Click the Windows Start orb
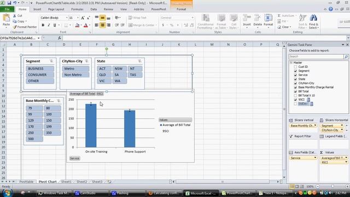The width and height of the screenshot is (350, 197). (7, 193)
